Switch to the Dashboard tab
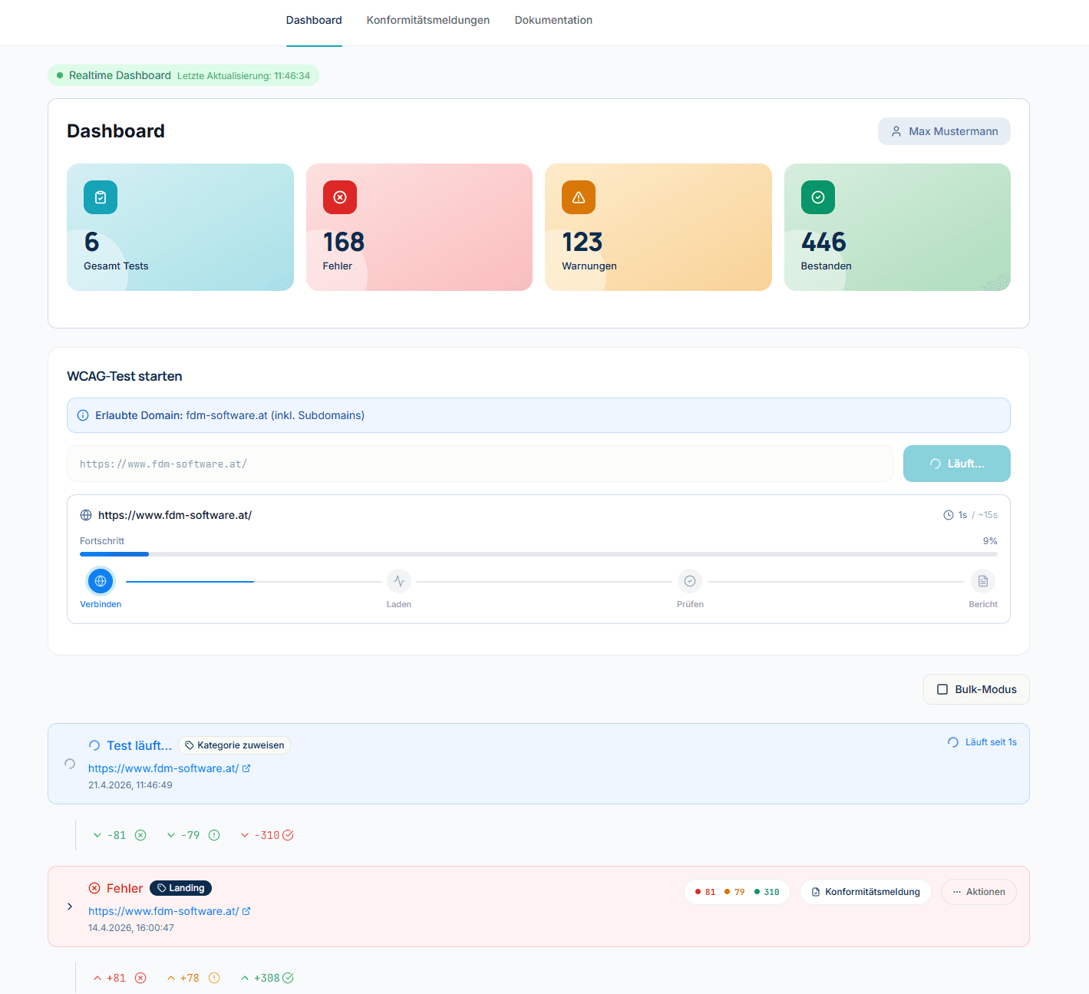This screenshot has height=994, width=1089. [x=314, y=20]
